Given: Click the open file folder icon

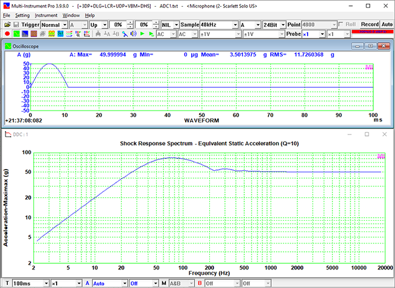Looking at the screenshot, I should [7, 25].
